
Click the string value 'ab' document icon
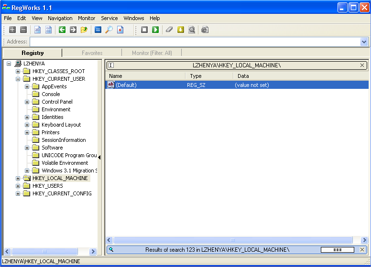pos(37,30)
